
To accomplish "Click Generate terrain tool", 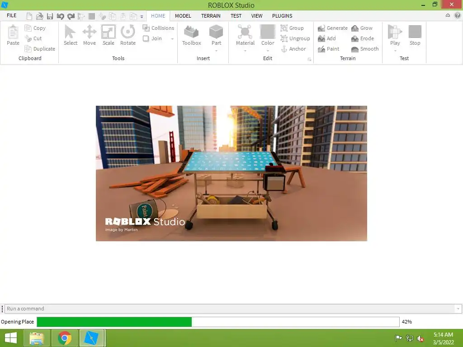I will 333,28.
